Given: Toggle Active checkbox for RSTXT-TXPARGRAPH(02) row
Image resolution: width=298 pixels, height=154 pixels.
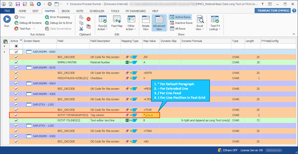Looking at the screenshot, I should pyautogui.click(x=16, y=115).
